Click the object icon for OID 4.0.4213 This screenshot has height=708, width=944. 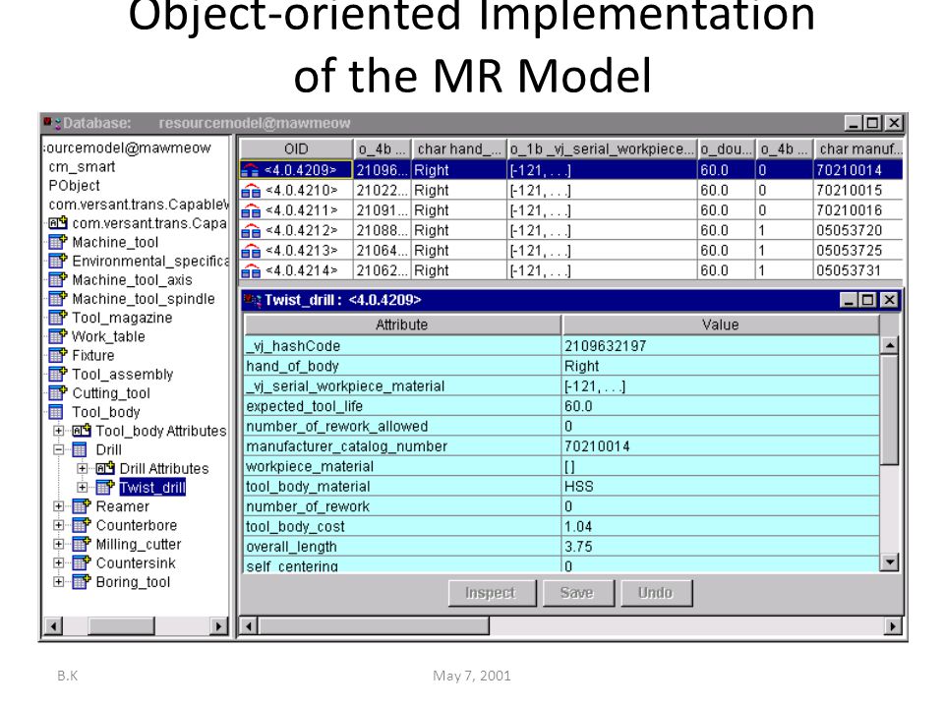pos(251,251)
